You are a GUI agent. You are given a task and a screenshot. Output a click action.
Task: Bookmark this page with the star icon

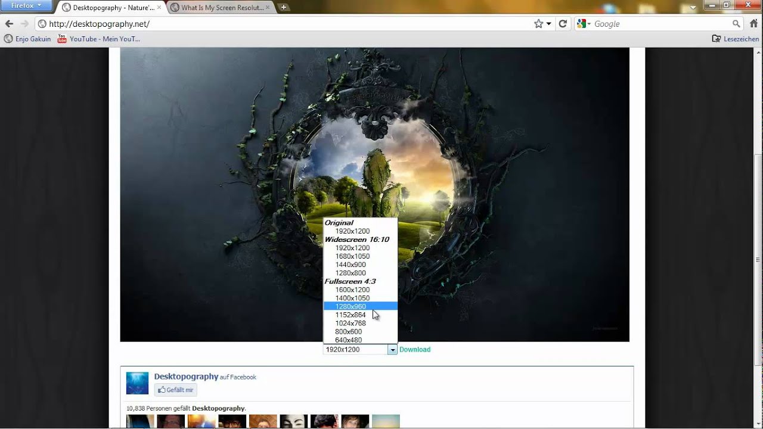[539, 24]
